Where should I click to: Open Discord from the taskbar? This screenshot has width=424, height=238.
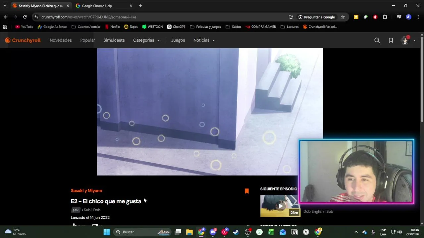coord(213,232)
